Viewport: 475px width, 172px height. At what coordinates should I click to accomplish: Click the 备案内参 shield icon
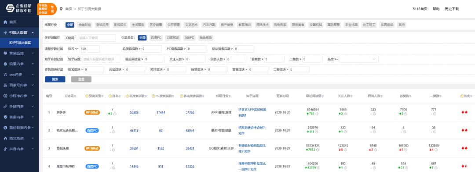[x=5, y=117]
